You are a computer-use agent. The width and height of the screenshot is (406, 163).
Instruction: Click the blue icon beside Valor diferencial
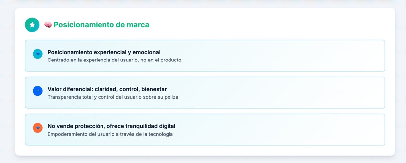pyautogui.click(x=38, y=91)
